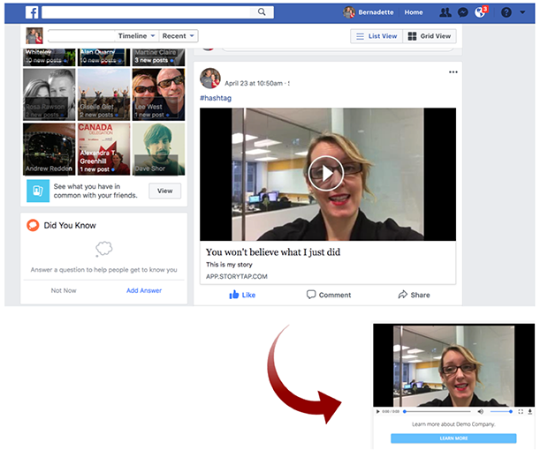
Task: Click the blue friends-in-common icon
Action: 38,191
